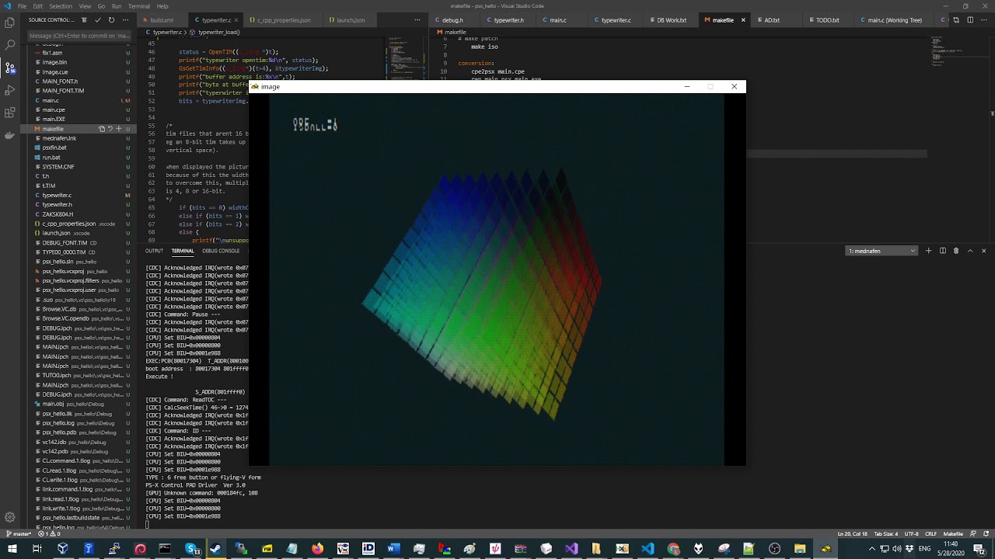
Task: Open Word from the taskbar
Action: tap(393, 549)
